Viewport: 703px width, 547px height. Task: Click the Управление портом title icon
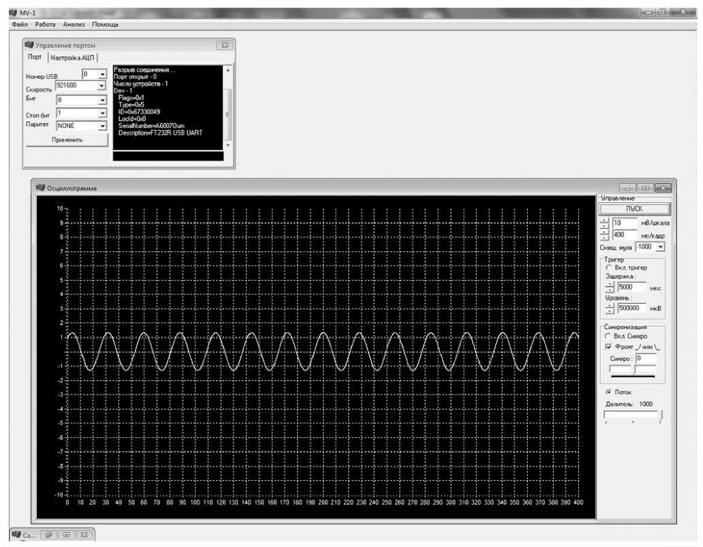coord(29,46)
